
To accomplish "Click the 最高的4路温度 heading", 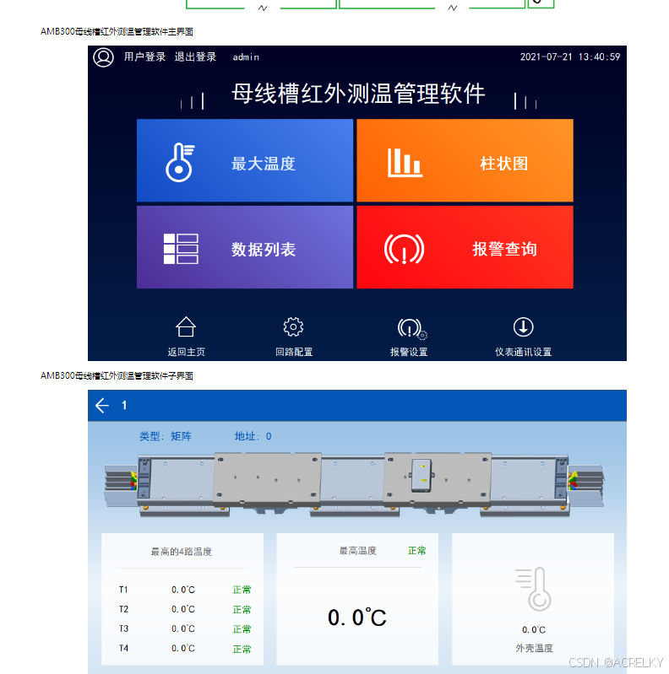I will pyautogui.click(x=182, y=552).
